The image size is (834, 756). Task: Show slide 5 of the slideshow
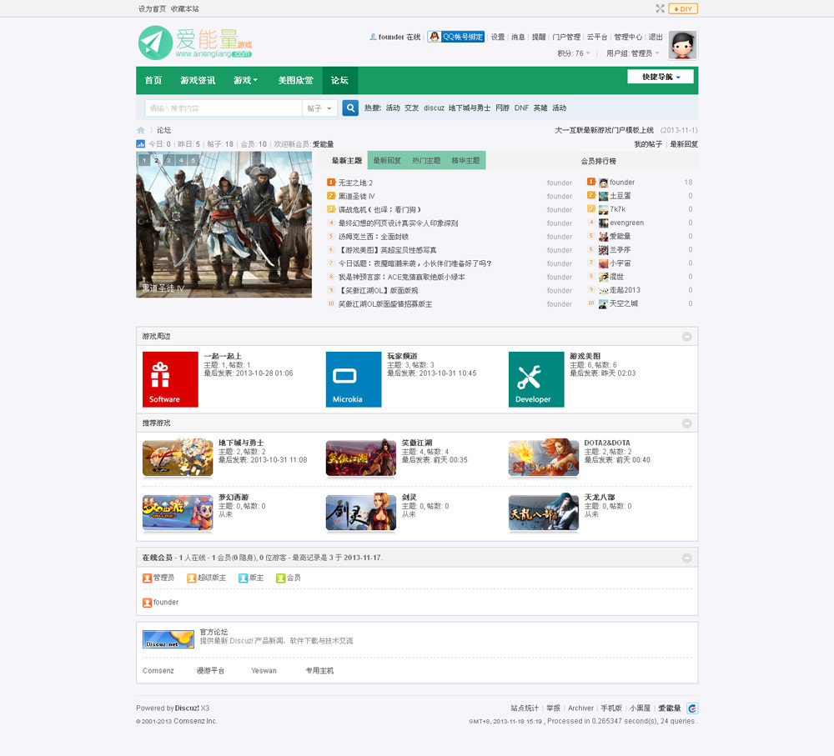193,160
